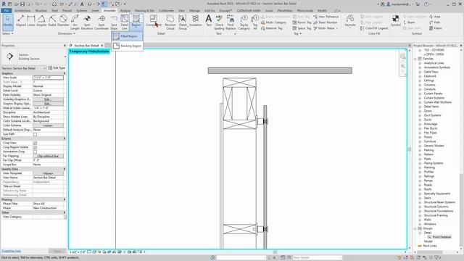The image size is (464, 261).
Task: Select Point Fastener in Project Browser
Action: click(442, 237)
